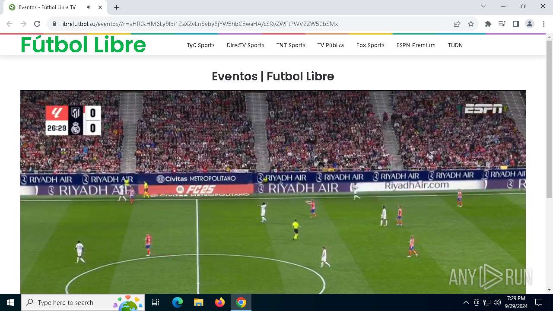Open volume control tray icon
This screenshot has width=553, height=311.
[497, 302]
